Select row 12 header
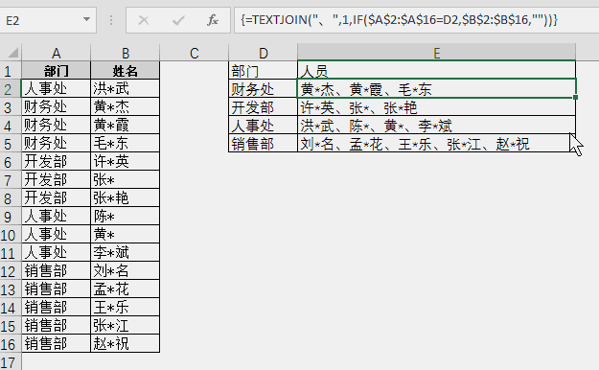Screen dimensions: 599x370 [11, 271]
